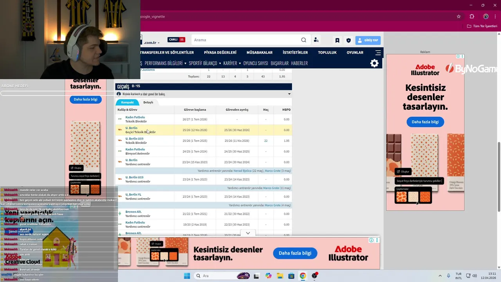Image resolution: width=501 pixels, height=282 pixels.
Task: Open the Kariyer dropdown
Action: [x=232, y=63]
